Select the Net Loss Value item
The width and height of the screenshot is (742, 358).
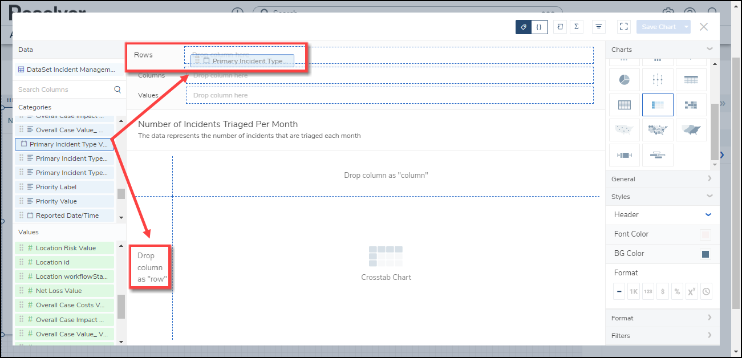click(x=64, y=291)
